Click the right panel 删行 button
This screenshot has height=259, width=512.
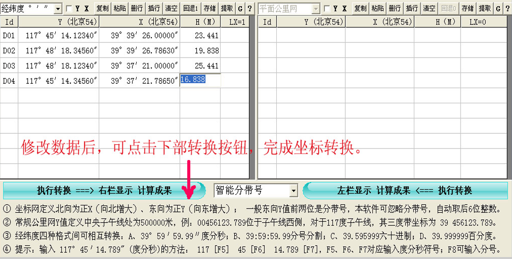click(x=395, y=9)
